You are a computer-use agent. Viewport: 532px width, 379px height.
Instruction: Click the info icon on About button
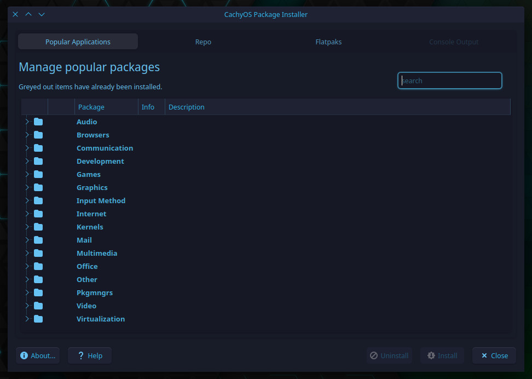[x=24, y=355]
